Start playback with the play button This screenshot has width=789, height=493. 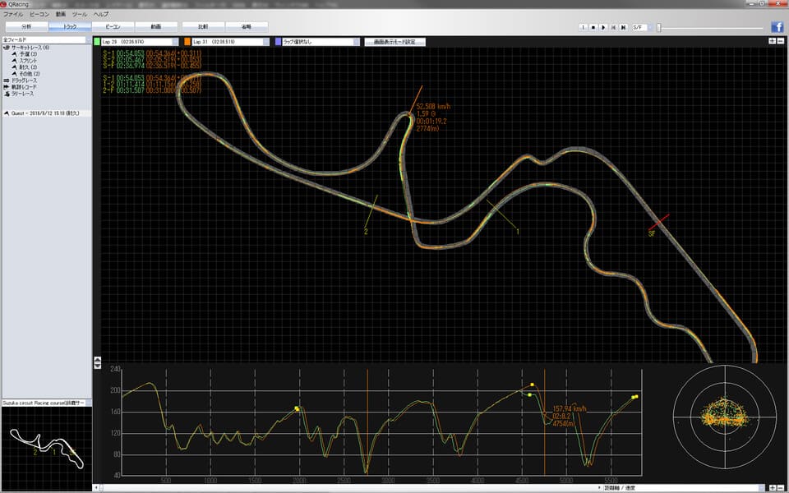pos(603,28)
